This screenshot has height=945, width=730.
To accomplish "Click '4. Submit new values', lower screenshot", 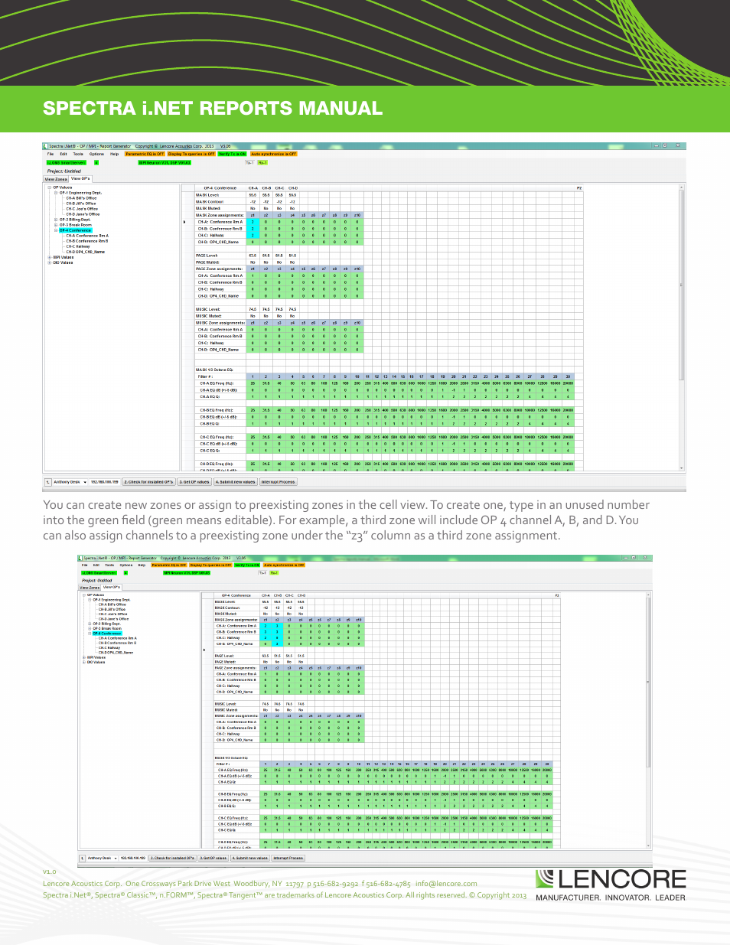I will pos(251,858).
